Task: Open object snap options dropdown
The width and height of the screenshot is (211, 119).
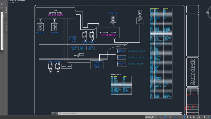Action: pos(181,117)
